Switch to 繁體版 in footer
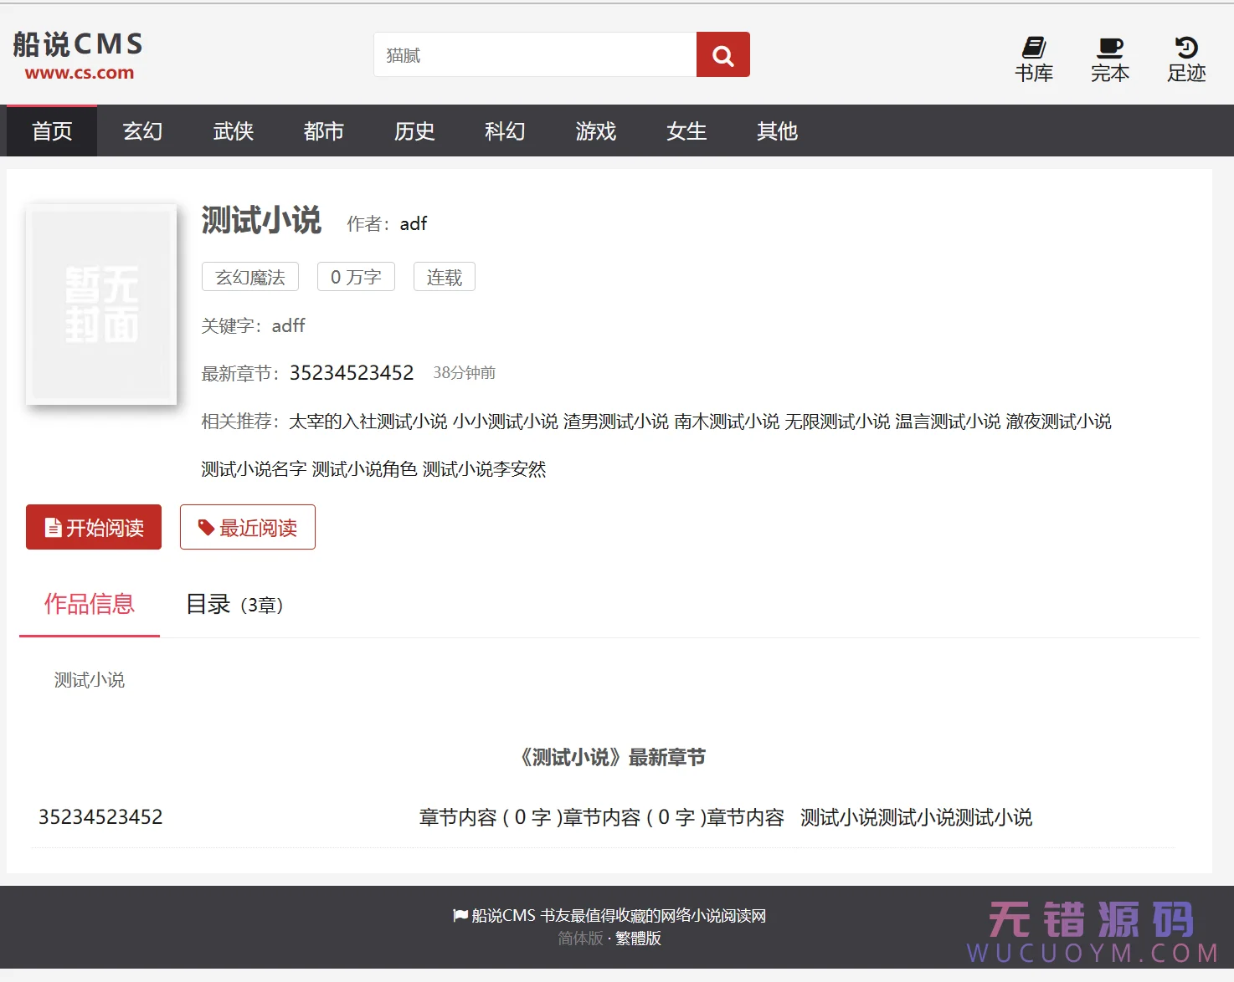The width and height of the screenshot is (1234, 982). [x=638, y=939]
